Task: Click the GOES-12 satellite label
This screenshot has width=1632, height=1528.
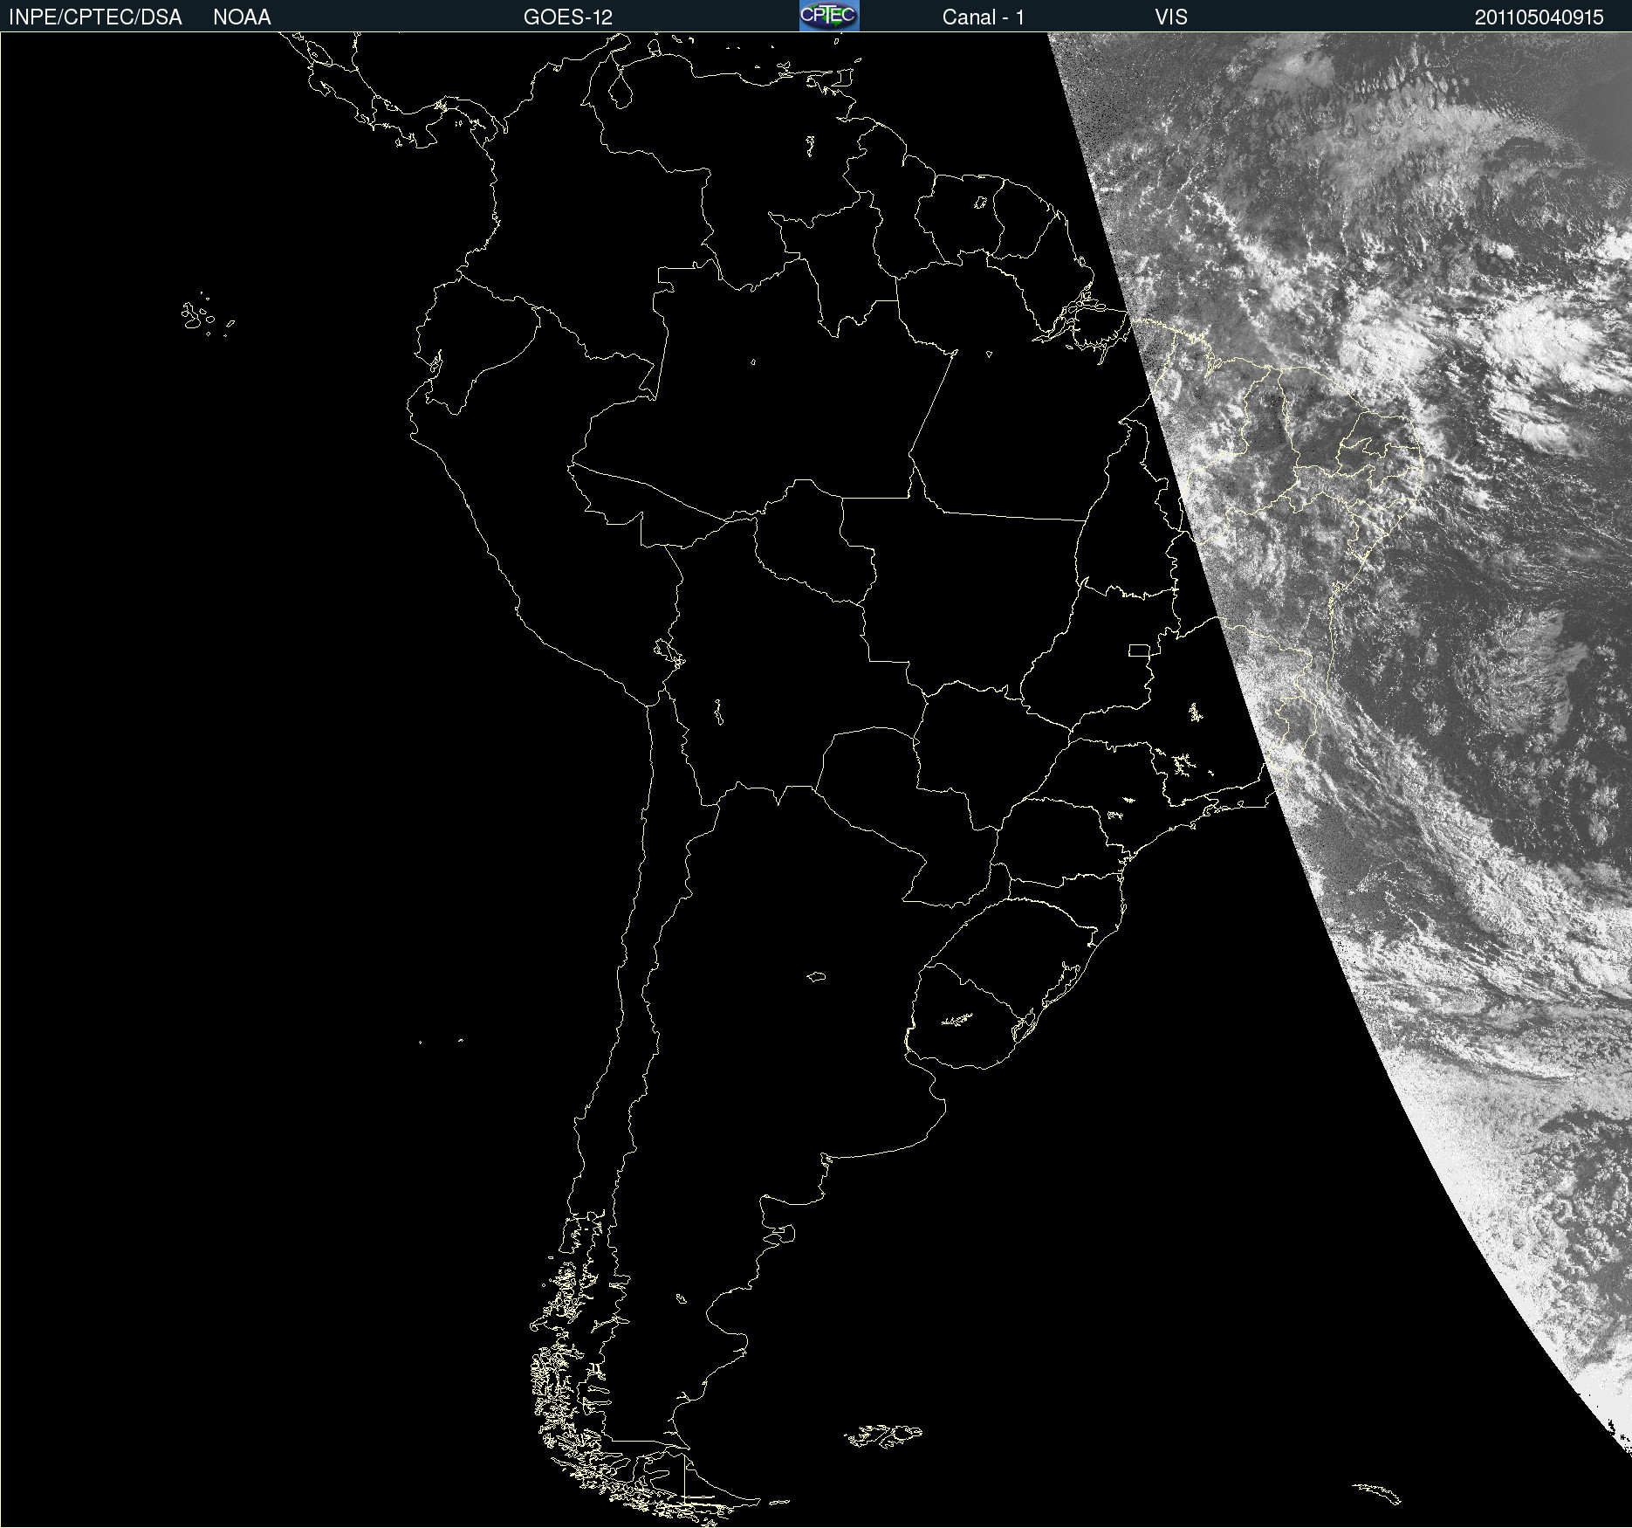Action: point(568,17)
